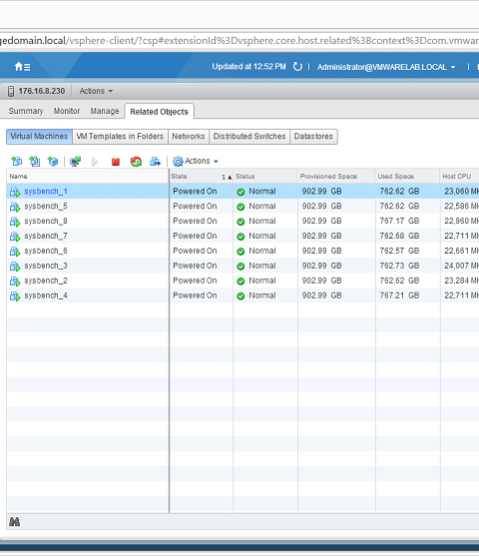Click the host icon next to 176.16.8.230

pyautogui.click(x=11, y=91)
